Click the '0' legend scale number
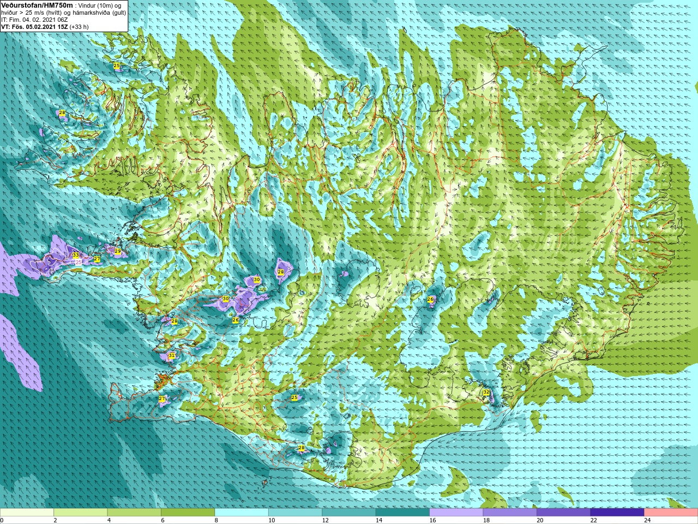This screenshot has width=698, height=524. [2, 520]
